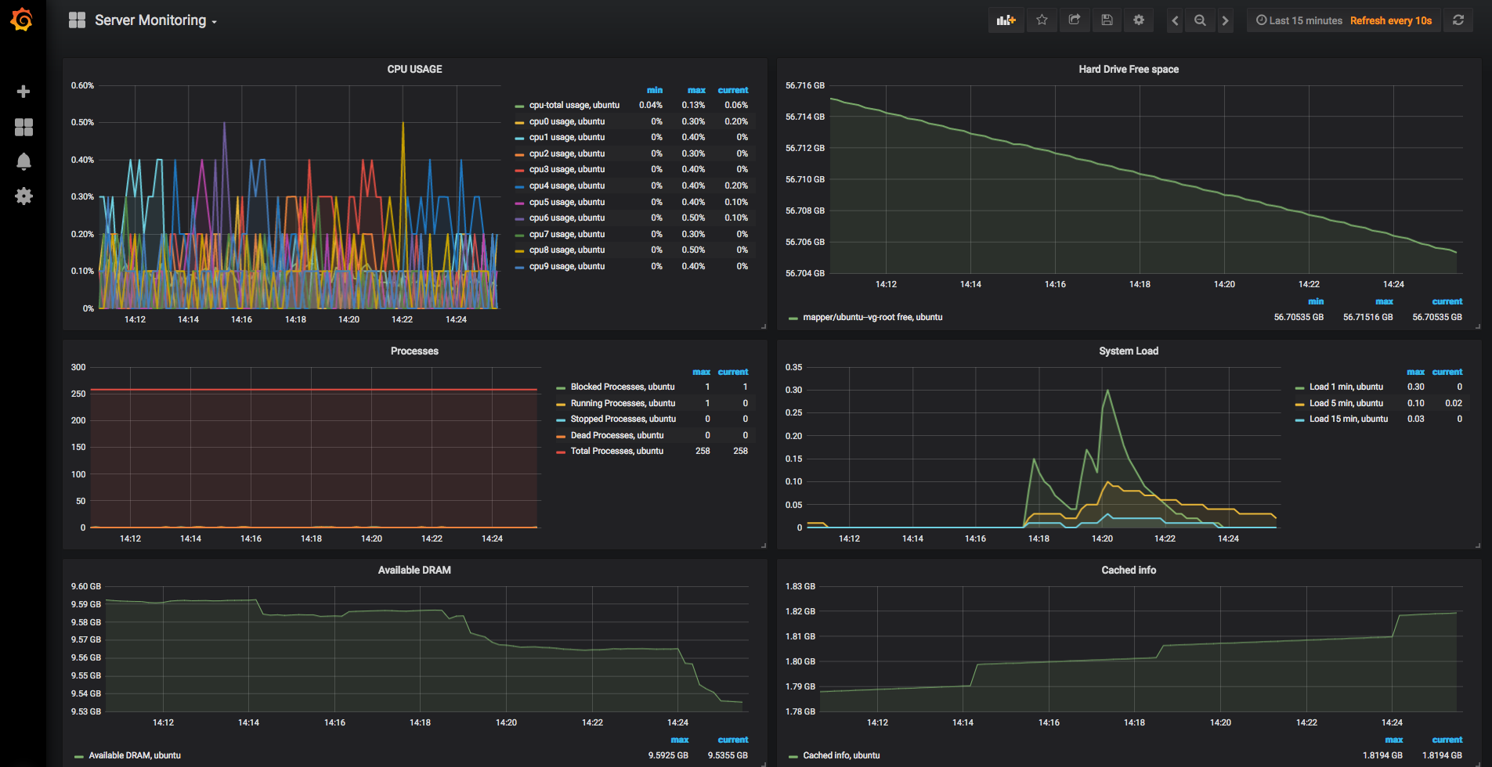Sort CPU legend by current column
Image resolution: width=1492 pixels, height=767 pixels.
tap(733, 90)
